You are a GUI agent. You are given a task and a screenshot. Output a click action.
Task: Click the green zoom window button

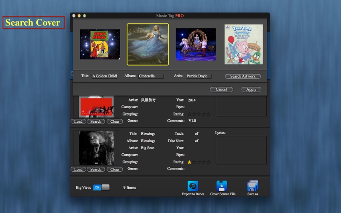84,16
